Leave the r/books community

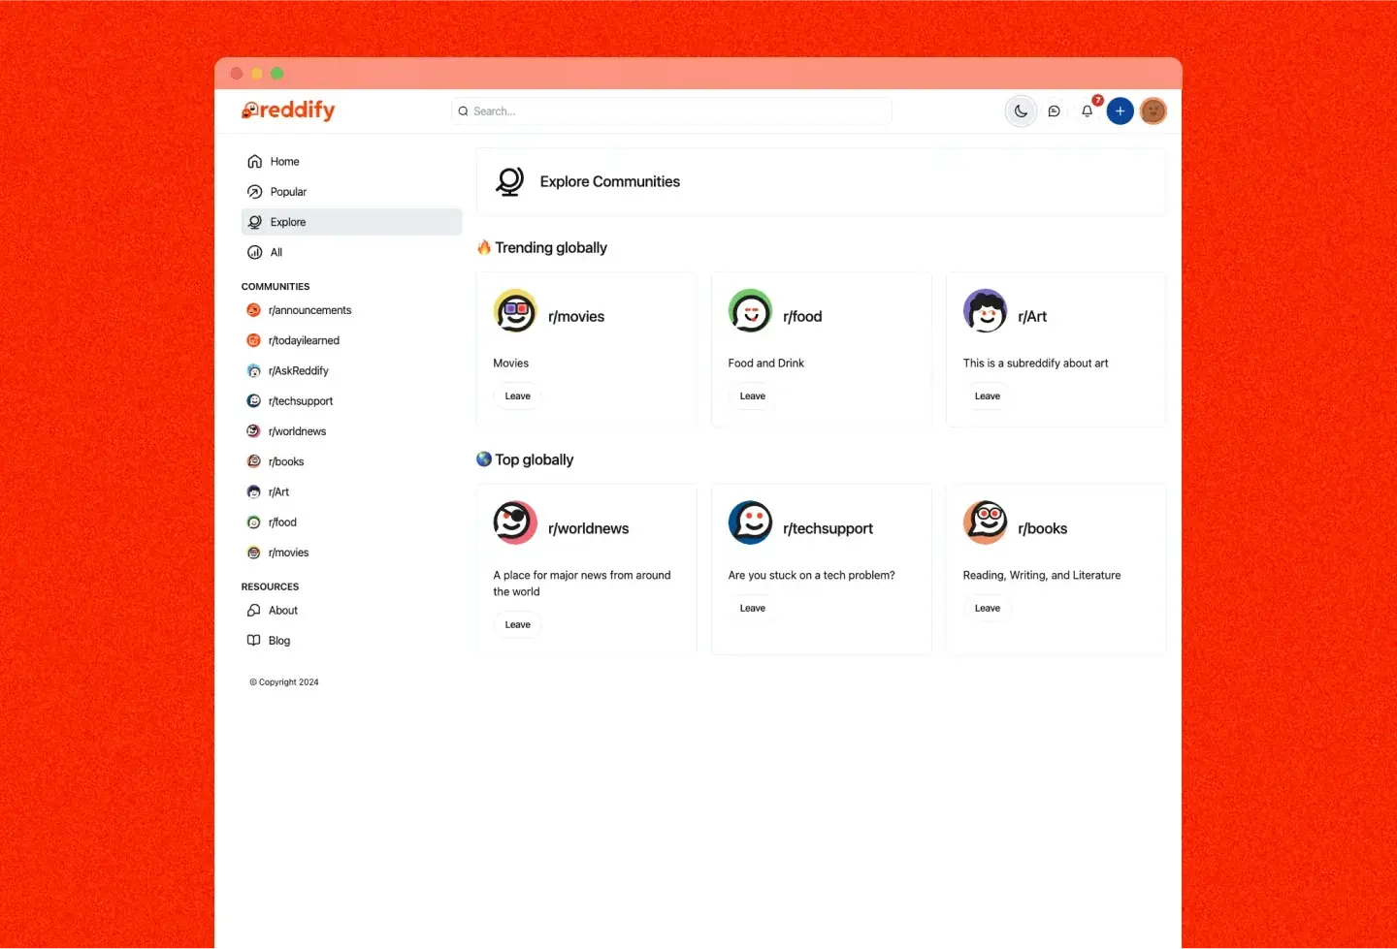pyautogui.click(x=988, y=609)
